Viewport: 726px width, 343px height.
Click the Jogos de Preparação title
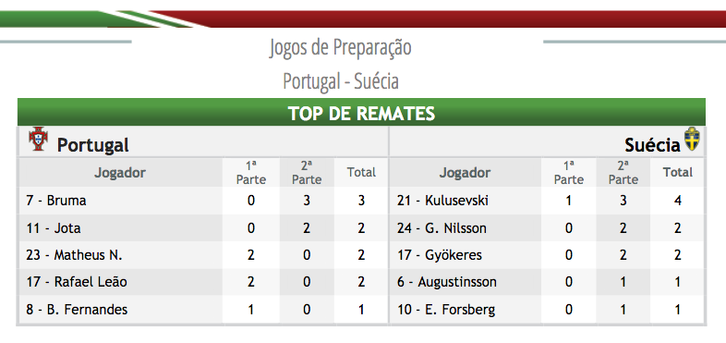coord(340,48)
